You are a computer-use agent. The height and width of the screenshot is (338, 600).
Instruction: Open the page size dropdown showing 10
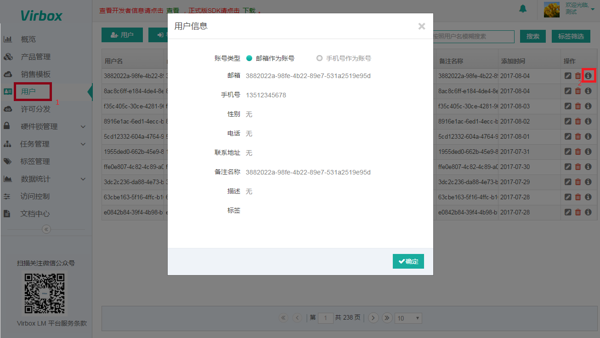(x=408, y=318)
